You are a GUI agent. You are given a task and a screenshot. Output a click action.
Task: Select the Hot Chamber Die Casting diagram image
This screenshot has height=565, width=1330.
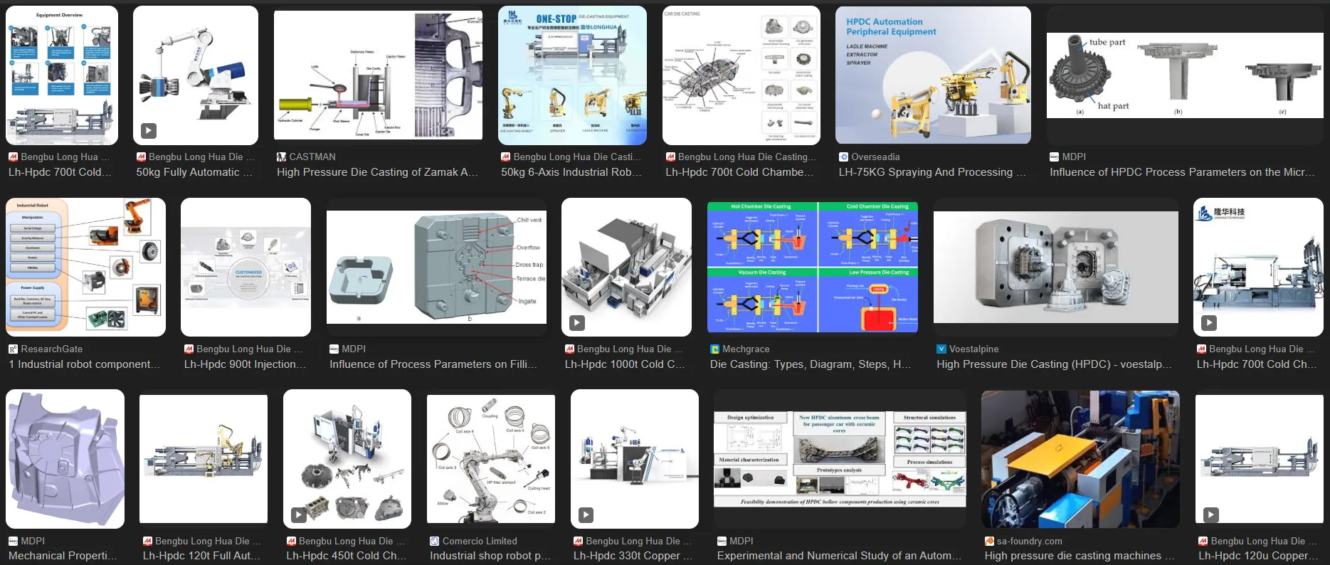point(812,267)
